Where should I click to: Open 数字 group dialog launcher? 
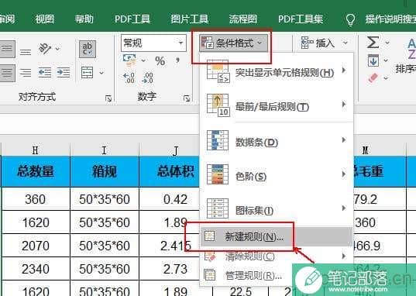point(187,98)
